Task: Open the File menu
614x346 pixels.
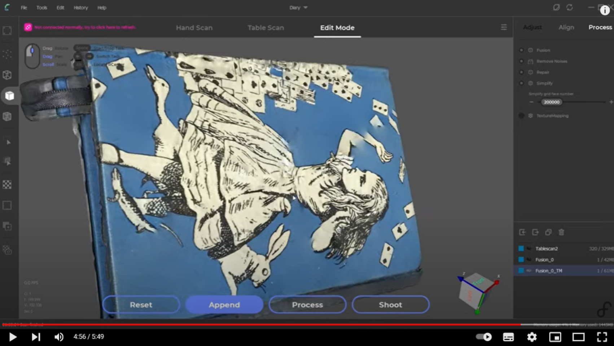Action: coord(24,8)
